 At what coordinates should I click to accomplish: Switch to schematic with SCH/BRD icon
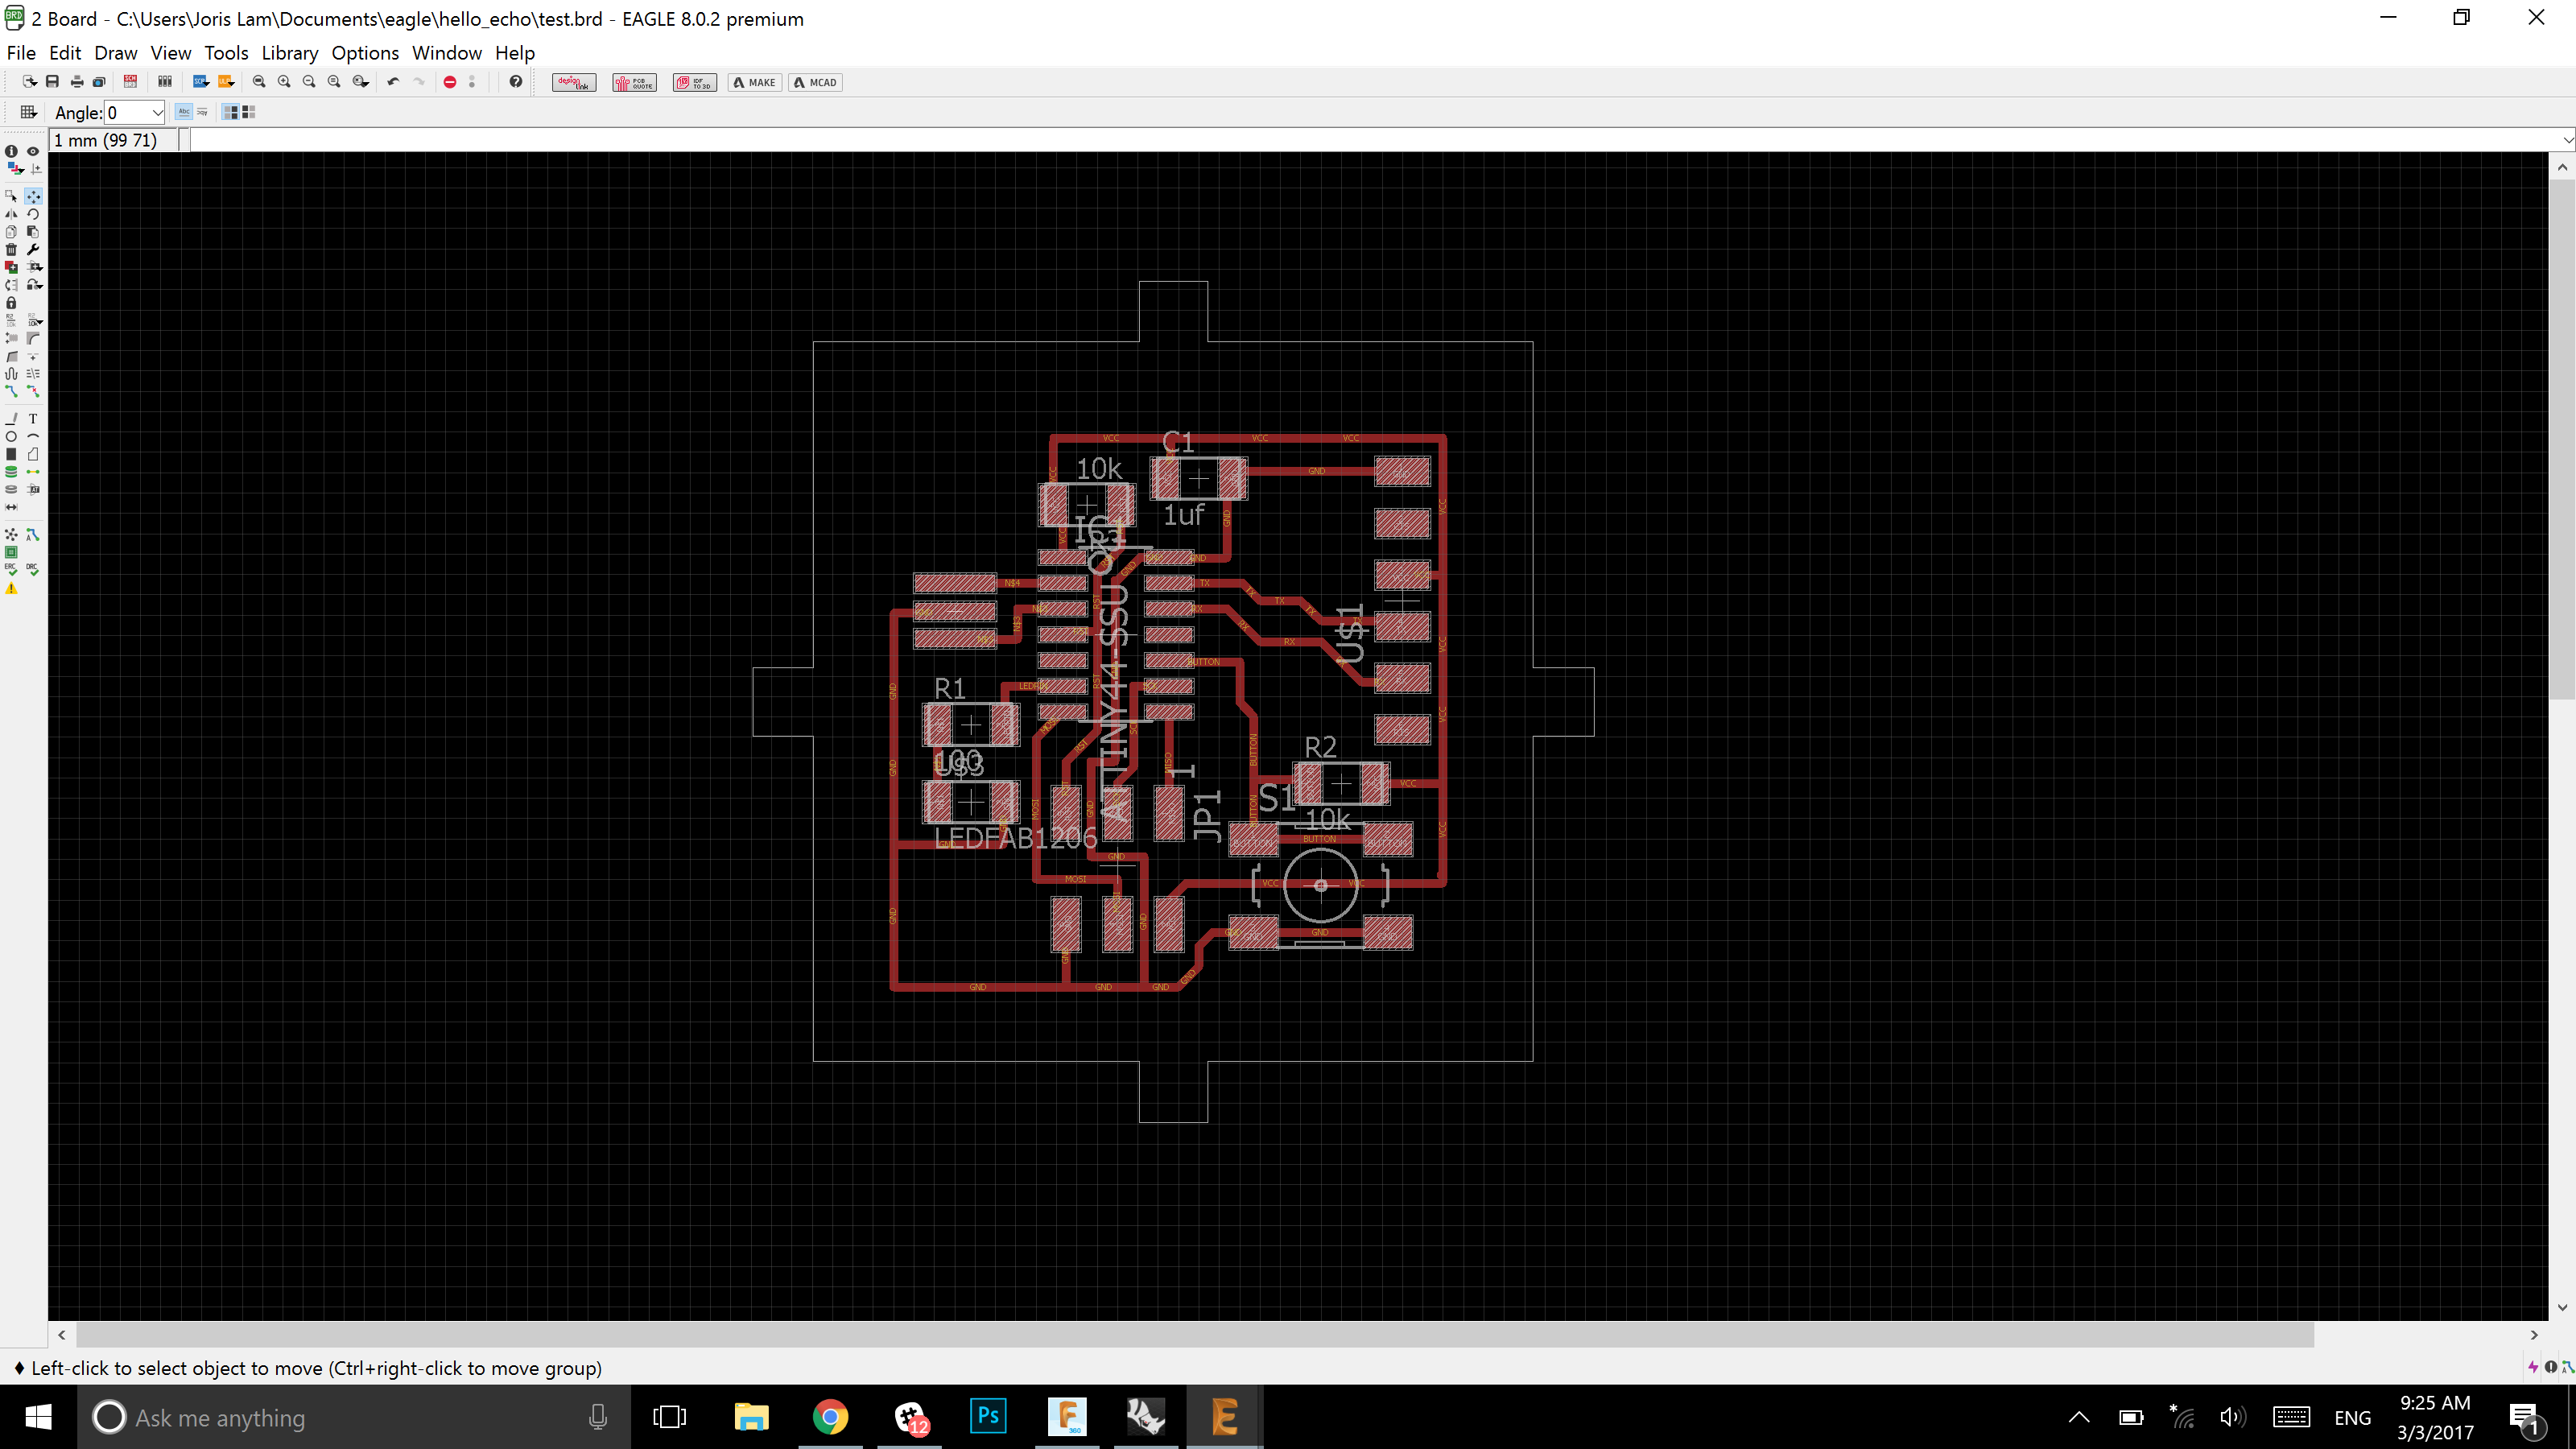130,82
